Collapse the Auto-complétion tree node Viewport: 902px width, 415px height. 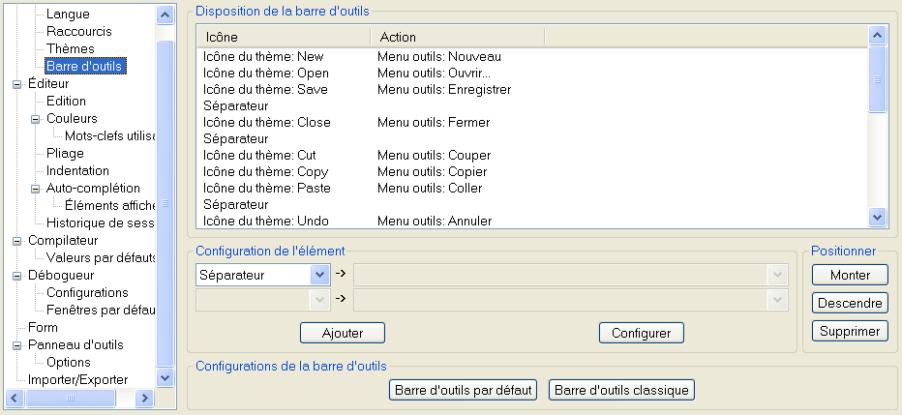click(x=35, y=189)
